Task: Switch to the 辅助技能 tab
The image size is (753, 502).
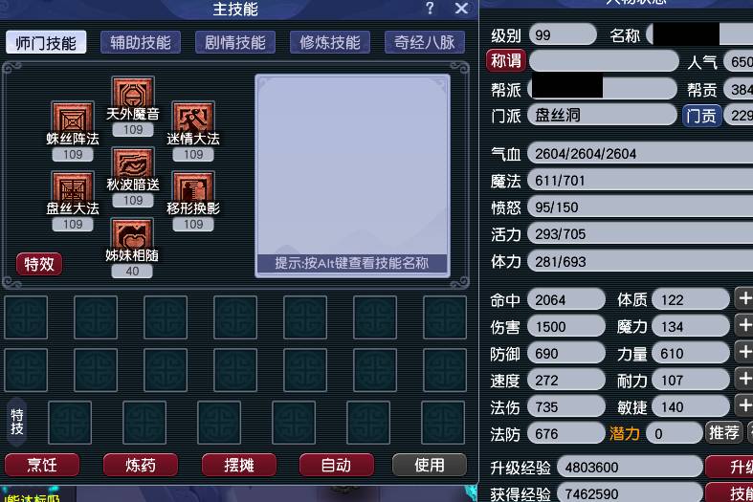Action: tap(141, 42)
